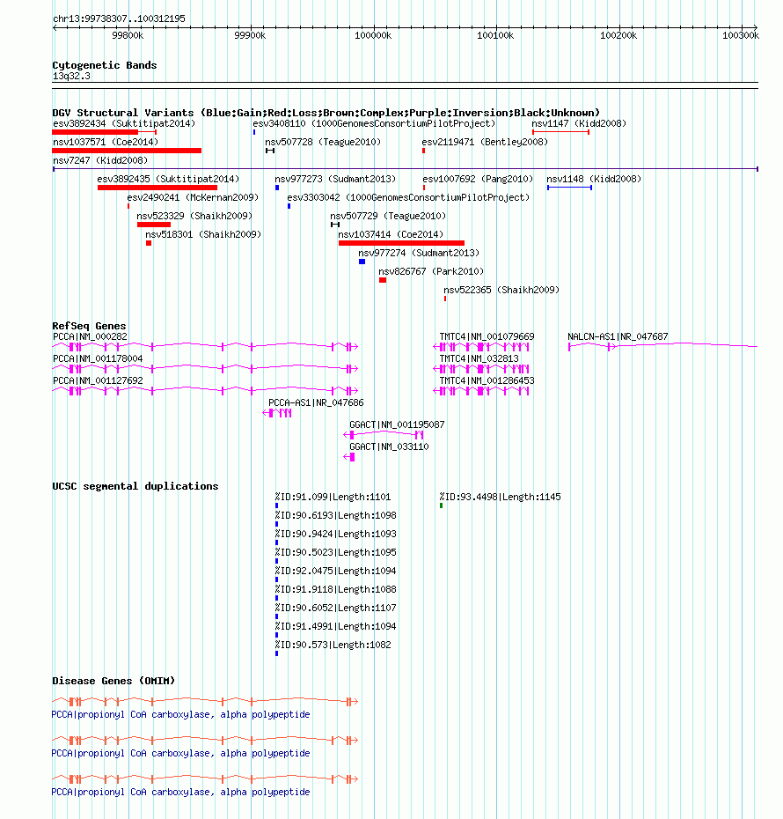
Task: Click duplication %ID:92.0475|Length:1094
Action: 336,572
